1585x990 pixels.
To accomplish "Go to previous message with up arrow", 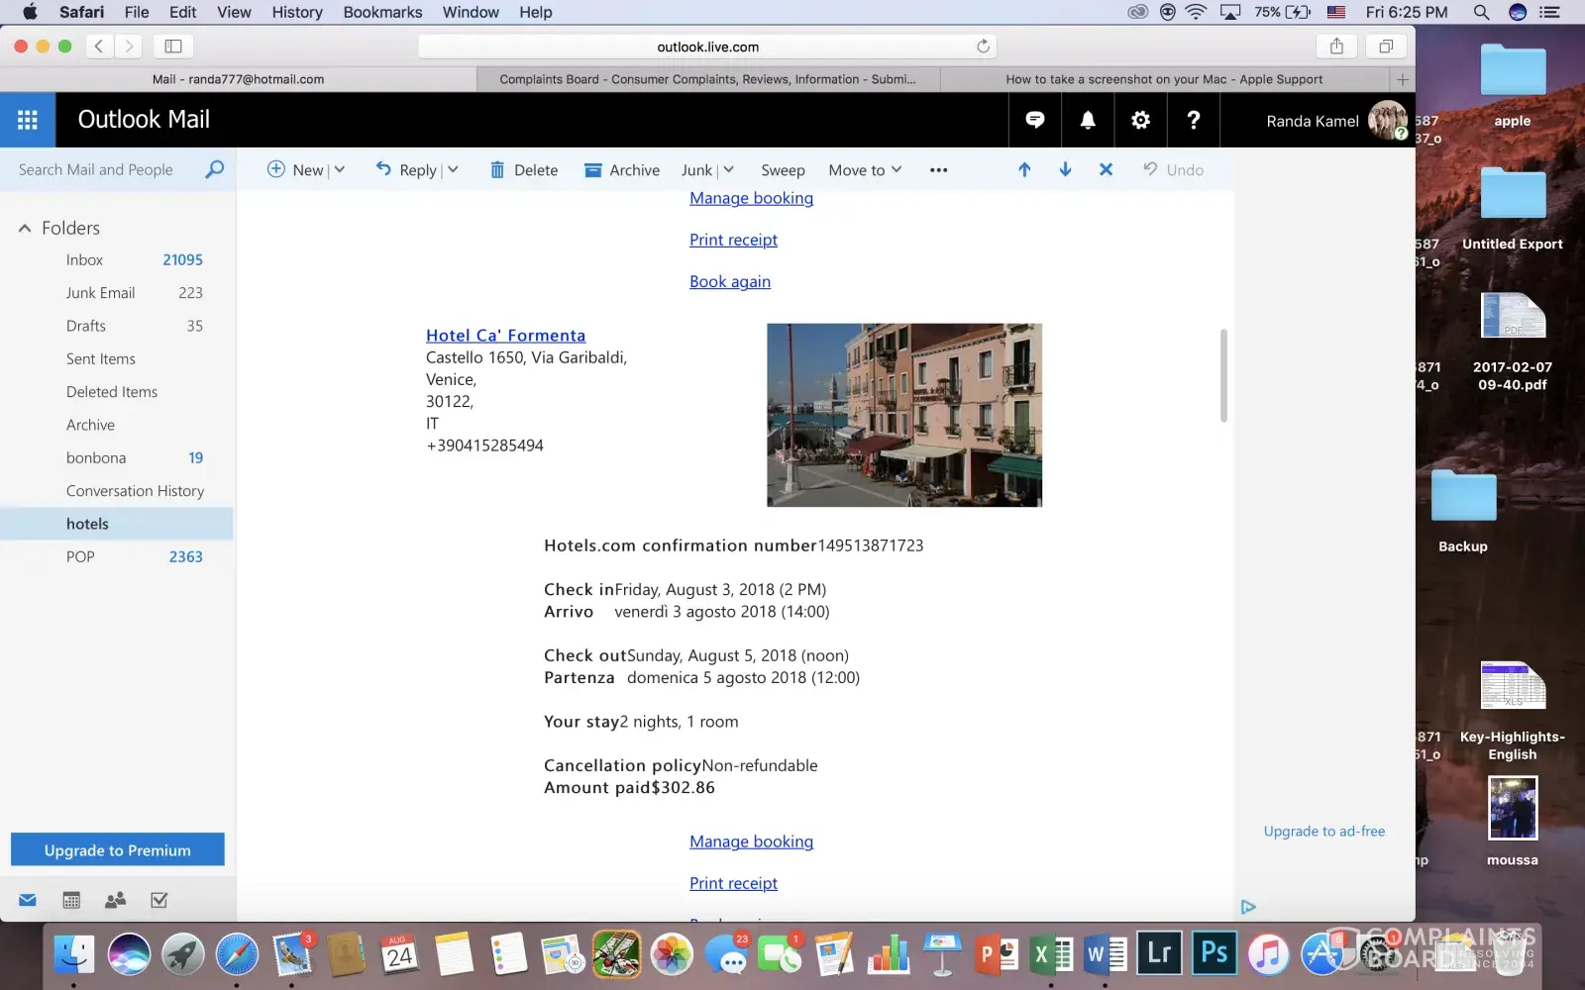I will click(x=1024, y=169).
